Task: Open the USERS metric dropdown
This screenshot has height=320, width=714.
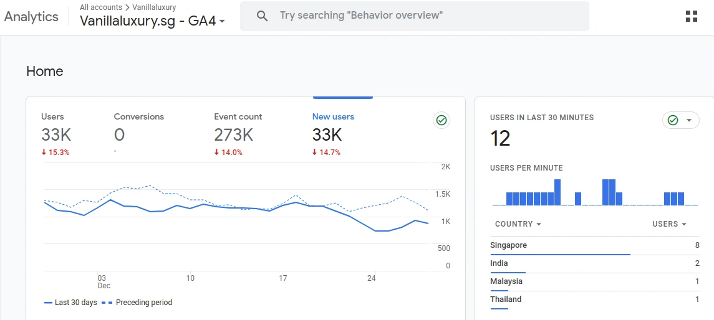Action: pos(669,224)
